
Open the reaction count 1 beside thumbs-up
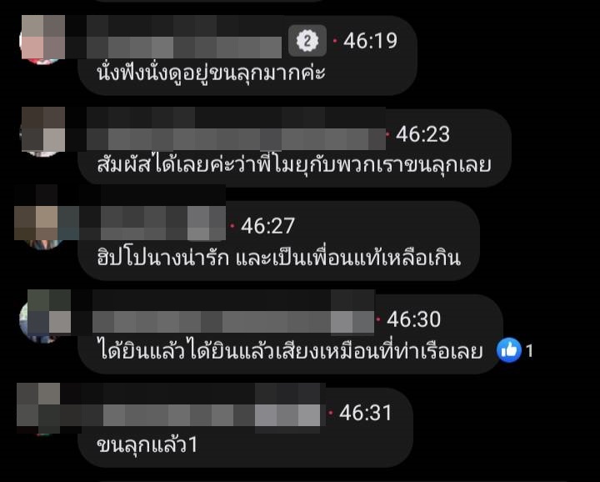pyautogui.click(x=529, y=351)
